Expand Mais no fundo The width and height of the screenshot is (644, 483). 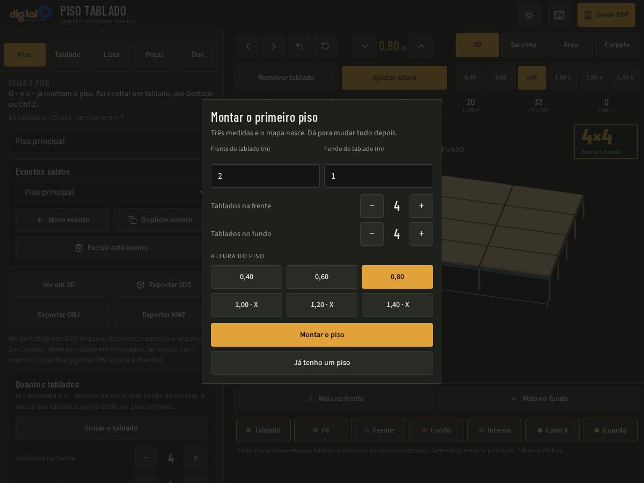(539, 399)
